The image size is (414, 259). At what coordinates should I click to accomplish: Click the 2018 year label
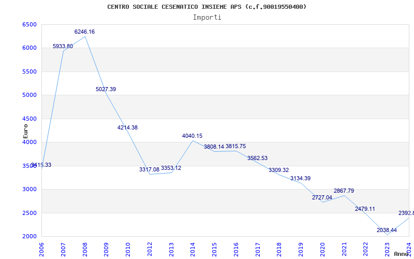[x=279, y=249]
